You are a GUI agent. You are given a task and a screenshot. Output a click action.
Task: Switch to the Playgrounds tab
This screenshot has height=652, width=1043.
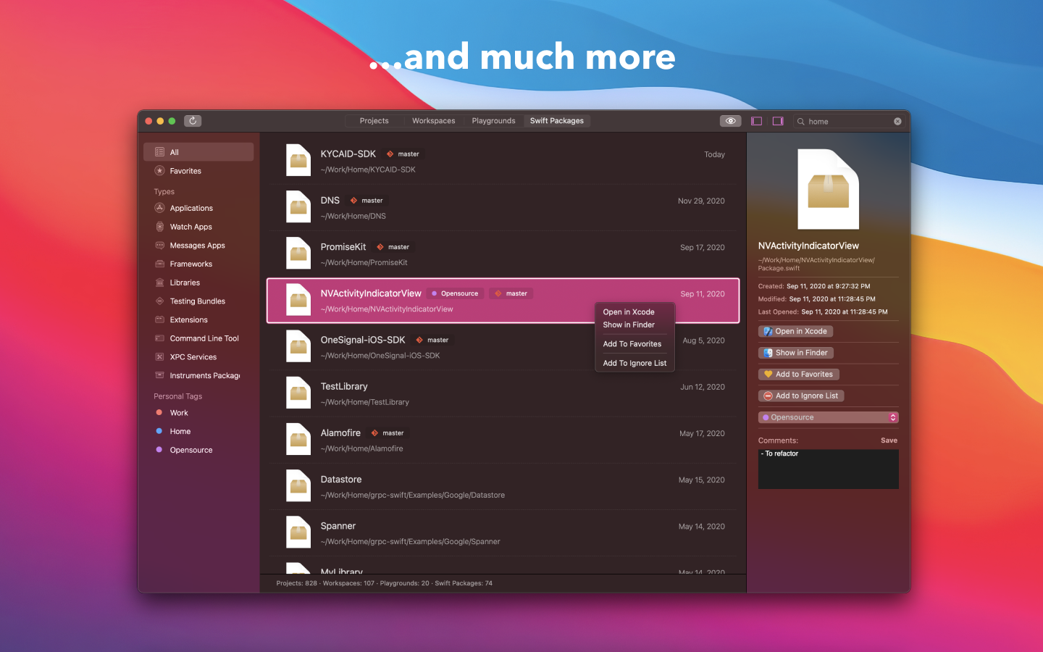click(494, 121)
